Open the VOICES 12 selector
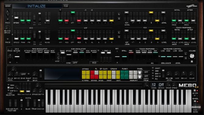This screenshot has height=115, width=204. 154,85
